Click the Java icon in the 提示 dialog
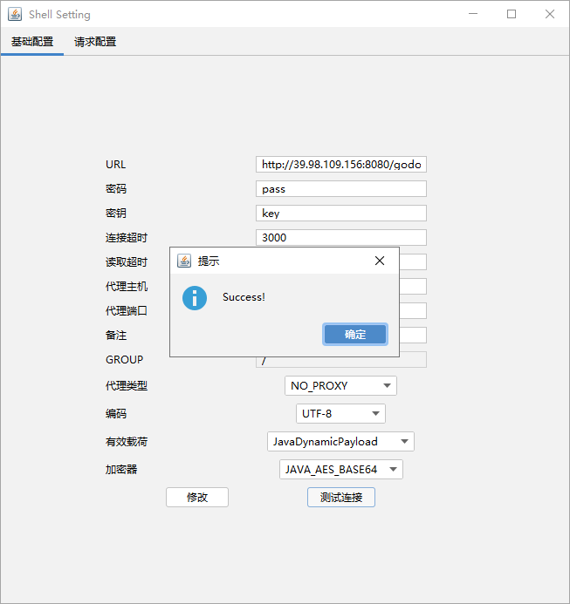 [184, 261]
